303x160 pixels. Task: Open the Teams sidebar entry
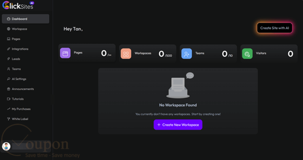click(25, 69)
